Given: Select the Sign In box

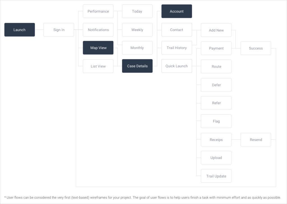Looking at the screenshot, I should pyautogui.click(x=59, y=30).
